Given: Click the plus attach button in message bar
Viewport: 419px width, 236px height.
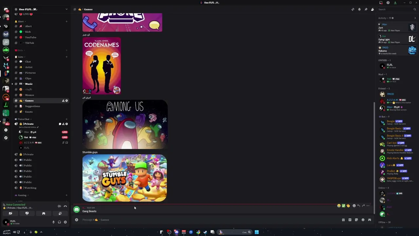Looking at the screenshot, I should [77, 220].
